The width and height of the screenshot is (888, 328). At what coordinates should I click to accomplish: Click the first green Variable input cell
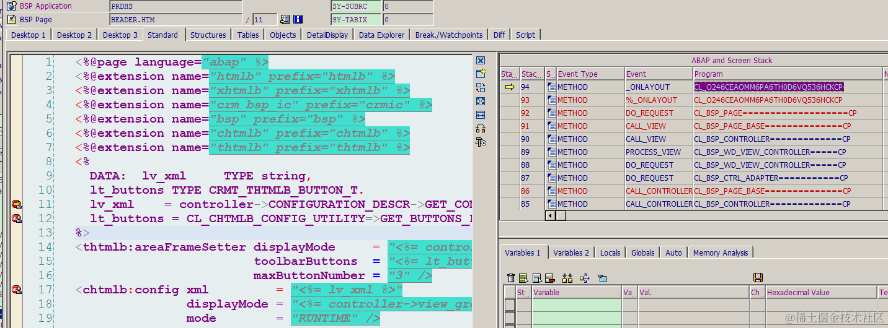tap(577, 305)
